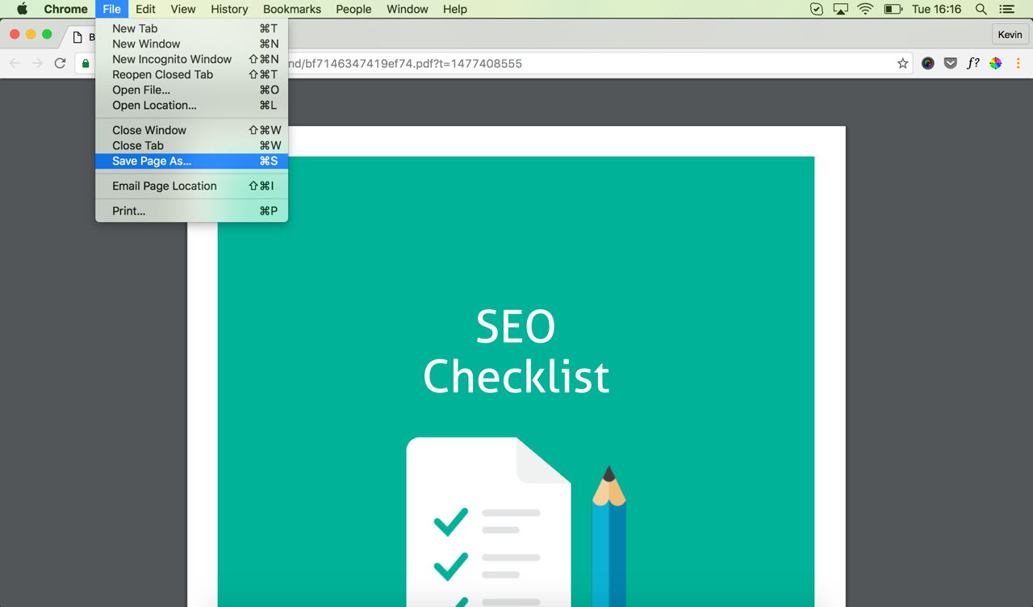The width and height of the screenshot is (1033, 607).
Task: Select New Incognito Window
Action: pyautogui.click(x=191, y=59)
